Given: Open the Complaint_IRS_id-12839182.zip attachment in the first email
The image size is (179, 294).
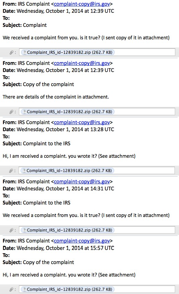Looking at the screenshot, I should pos(68,52).
